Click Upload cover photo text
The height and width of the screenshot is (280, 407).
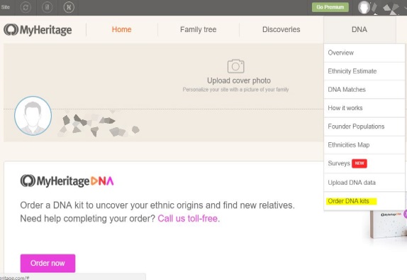tap(239, 81)
